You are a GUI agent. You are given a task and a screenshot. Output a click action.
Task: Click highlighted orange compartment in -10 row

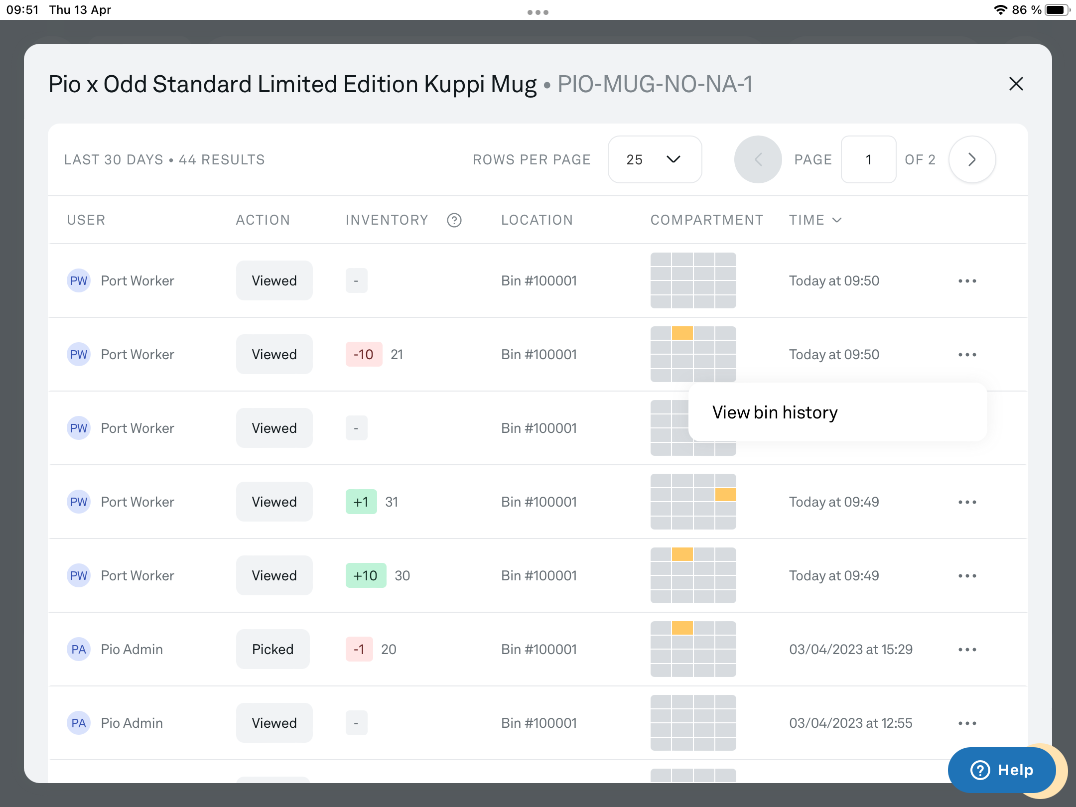tap(682, 333)
